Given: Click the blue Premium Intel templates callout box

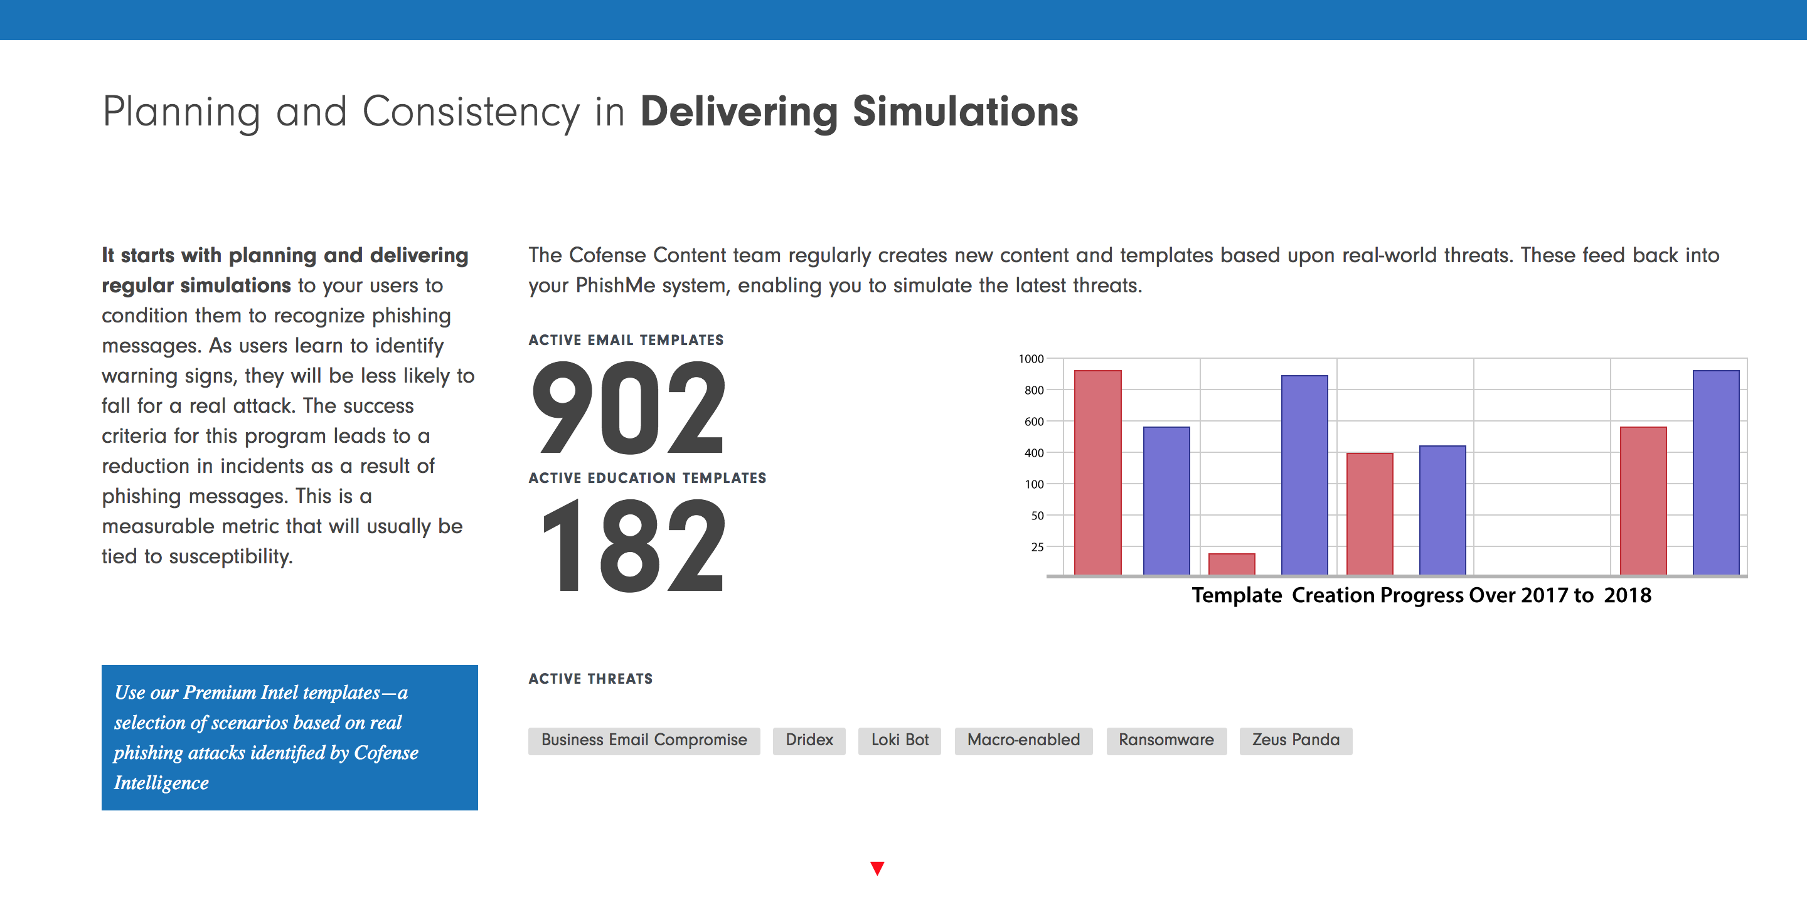Looking at the screenshot, I should [290, 737].
